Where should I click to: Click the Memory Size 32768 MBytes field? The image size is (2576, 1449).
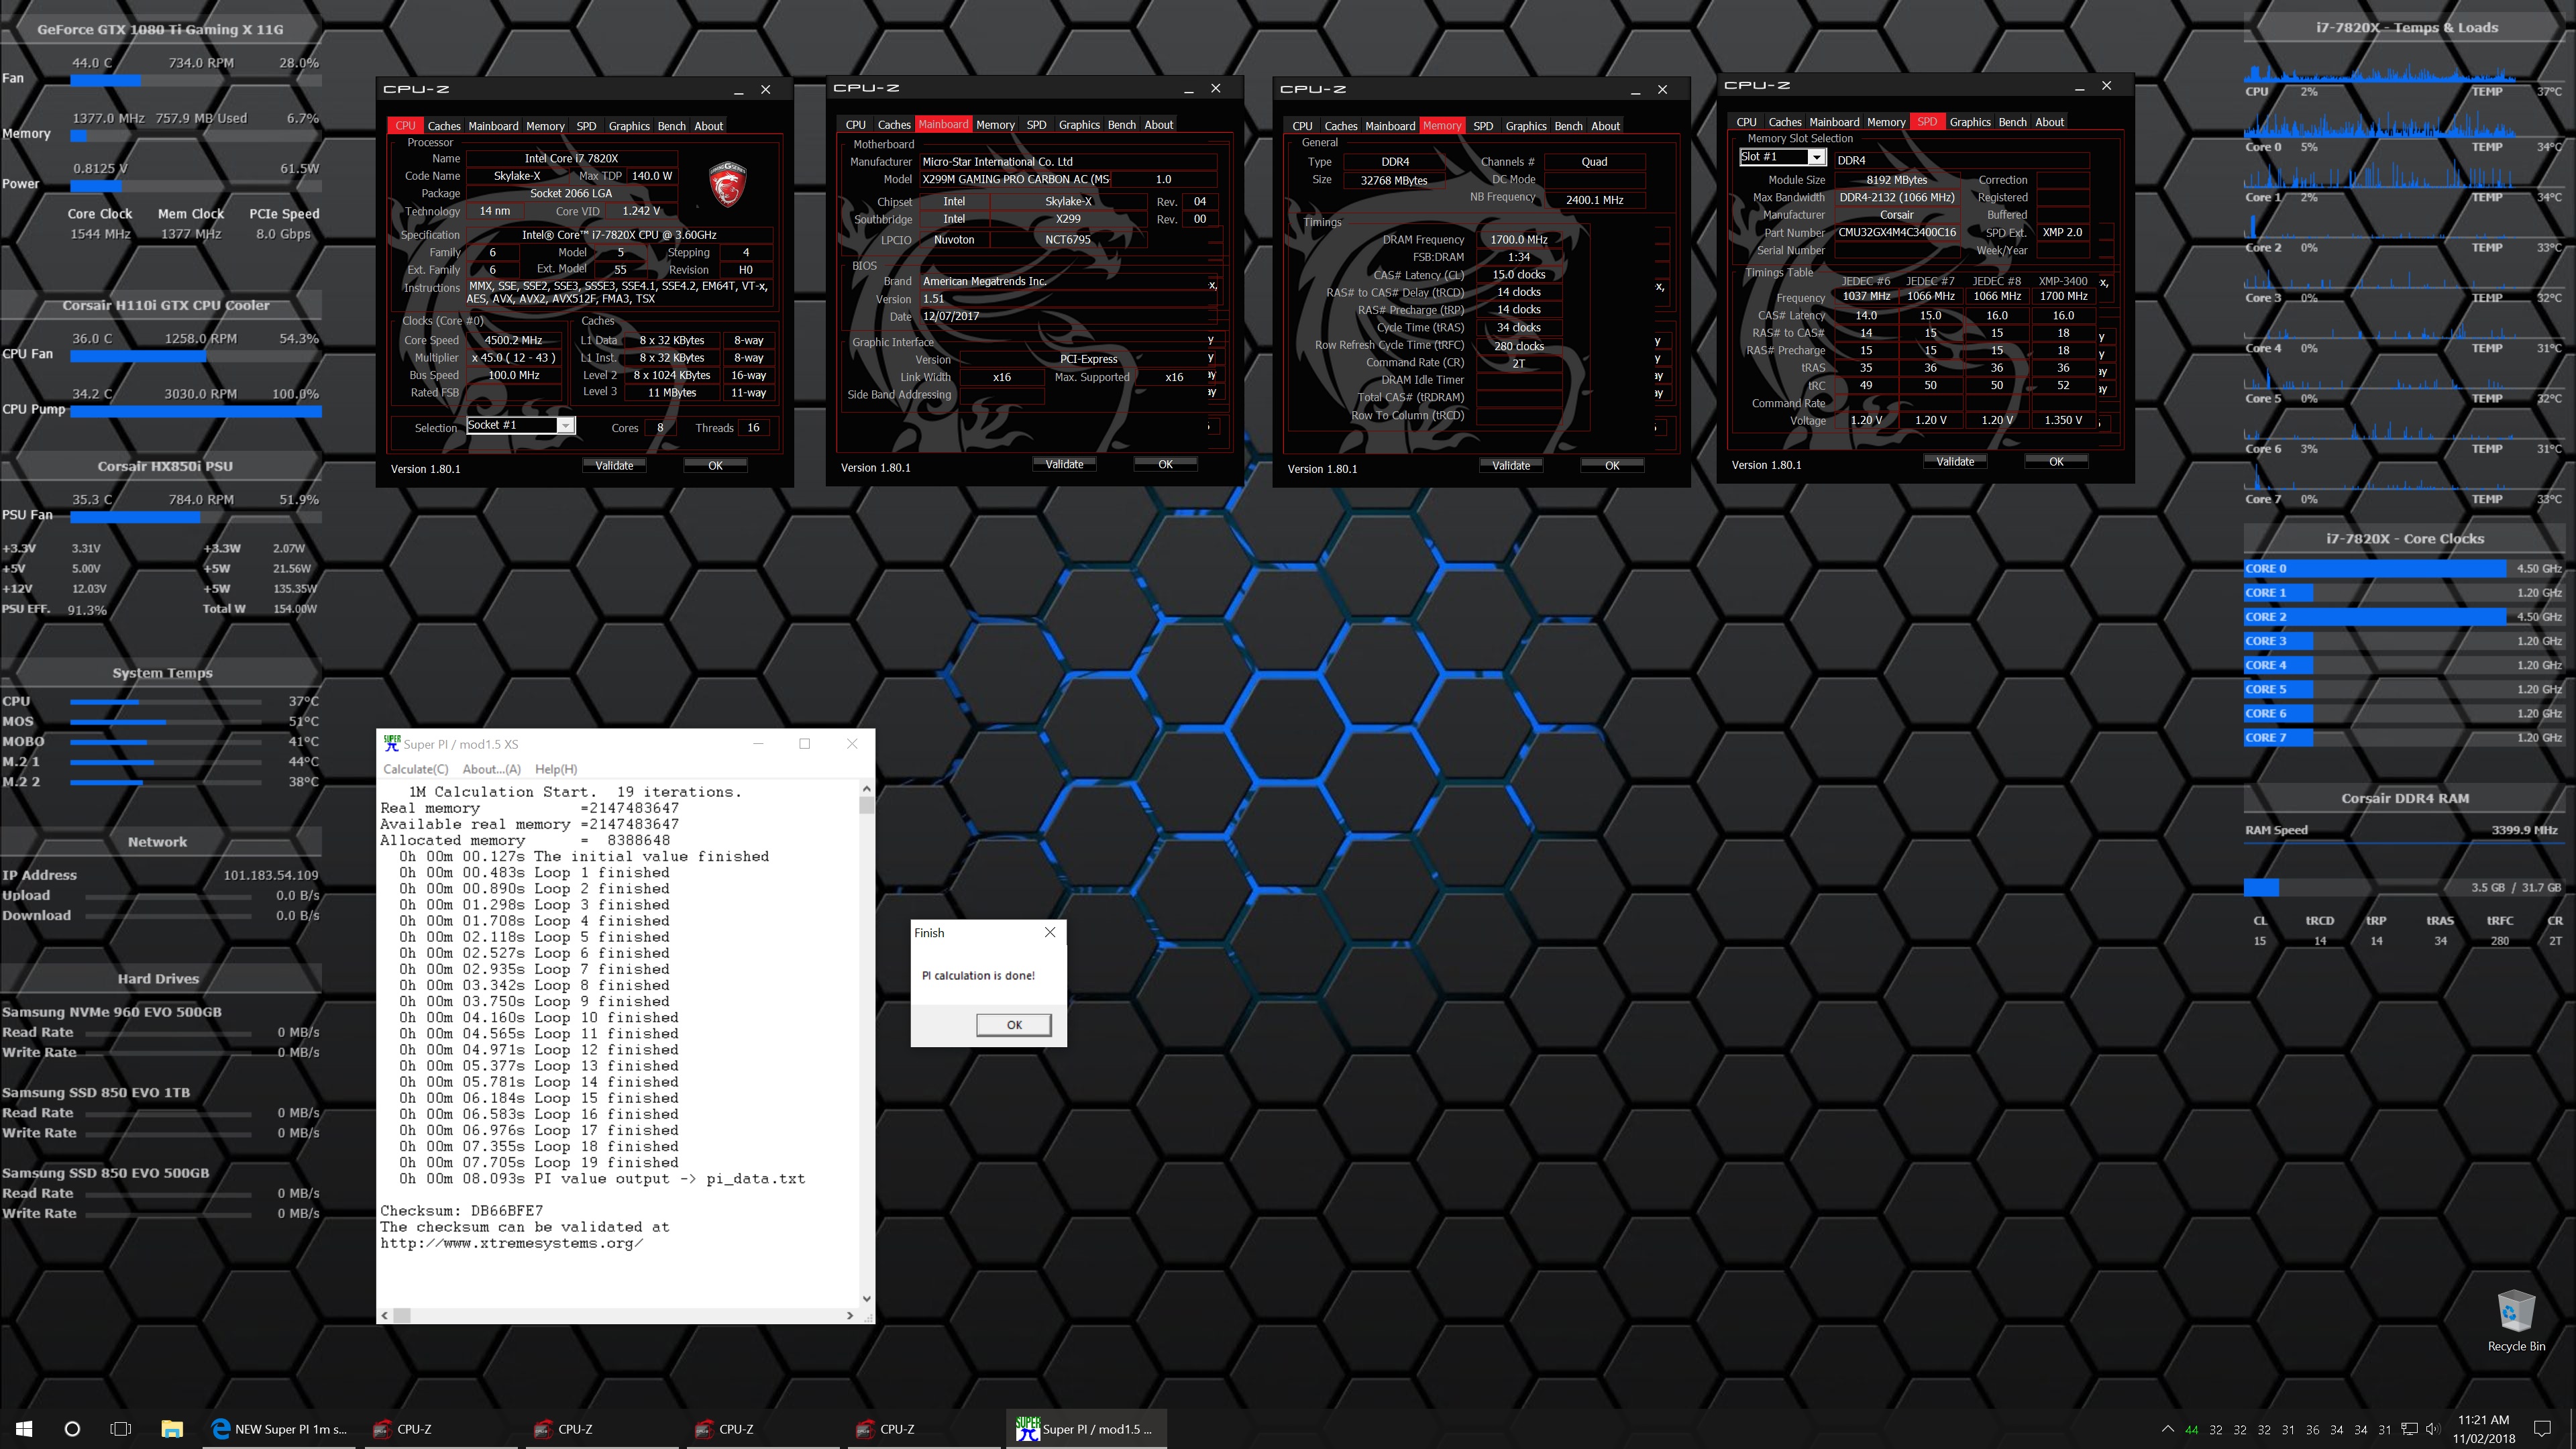pos(1393,181)
